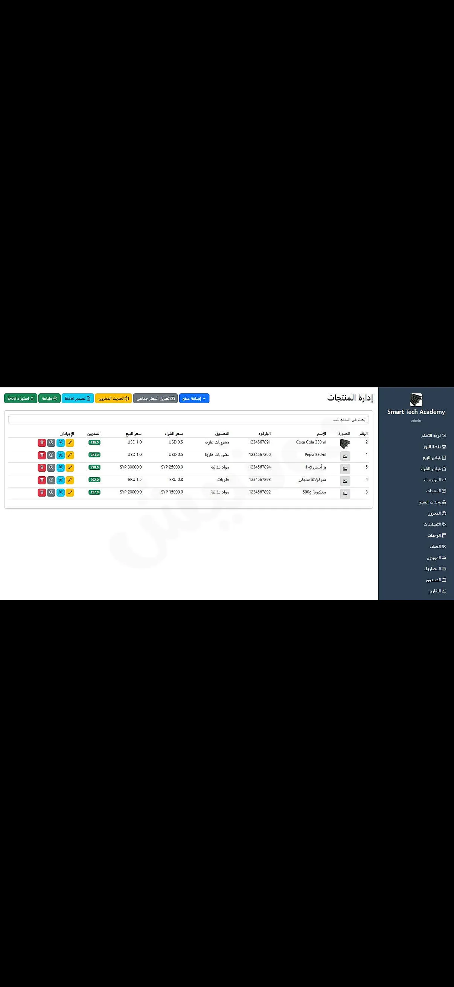Click the حلويات category cell
This screenshot has width=454, height=987.
coord(223,480)
